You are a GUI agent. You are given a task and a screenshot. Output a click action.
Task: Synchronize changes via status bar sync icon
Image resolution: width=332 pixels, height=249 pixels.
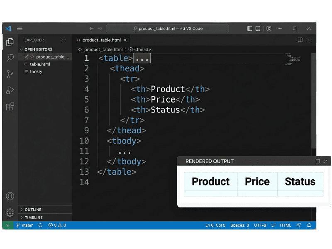(x=41, y=225)
